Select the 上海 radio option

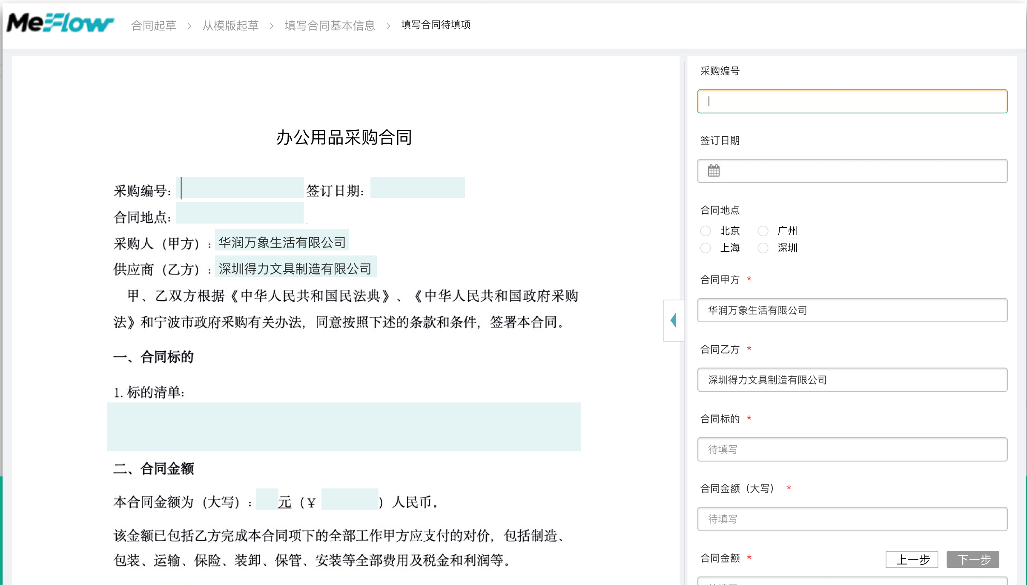(706, 248)
